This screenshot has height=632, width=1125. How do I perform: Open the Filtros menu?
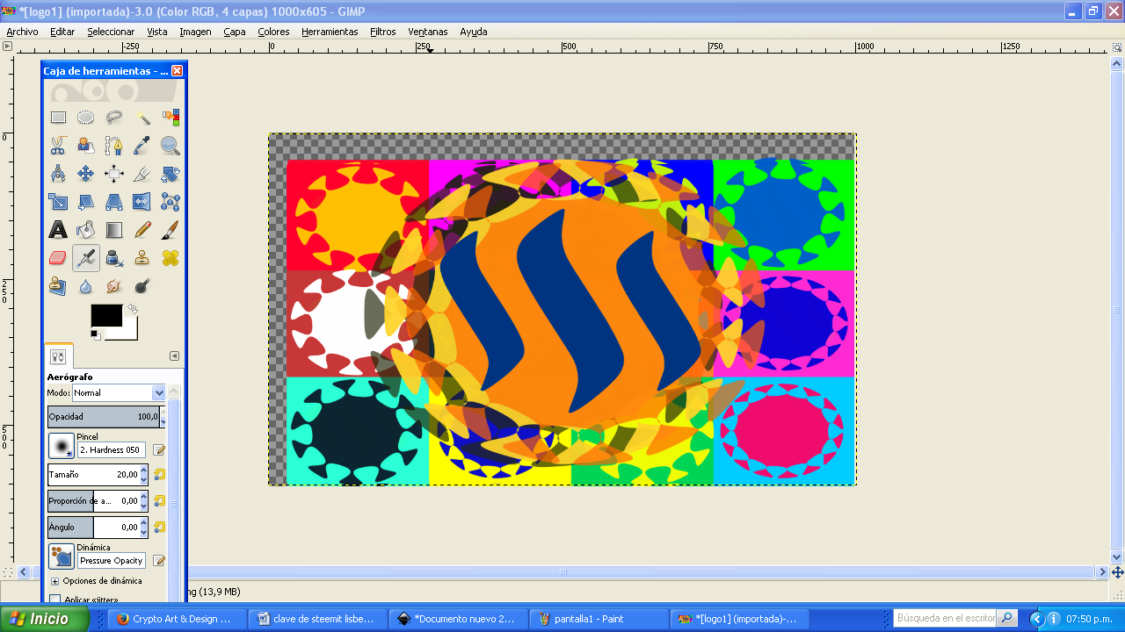click(x=381, y=31)
